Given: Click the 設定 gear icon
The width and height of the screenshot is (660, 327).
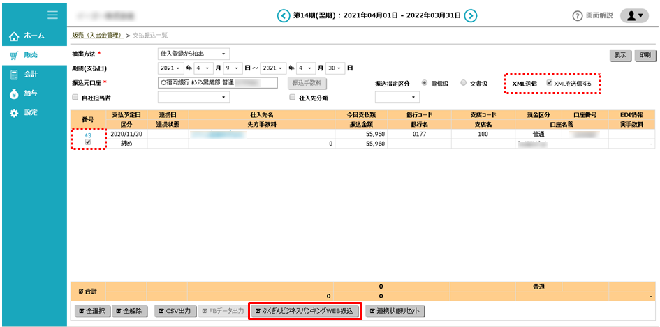Looking at the screenshot, I should 14,113.
